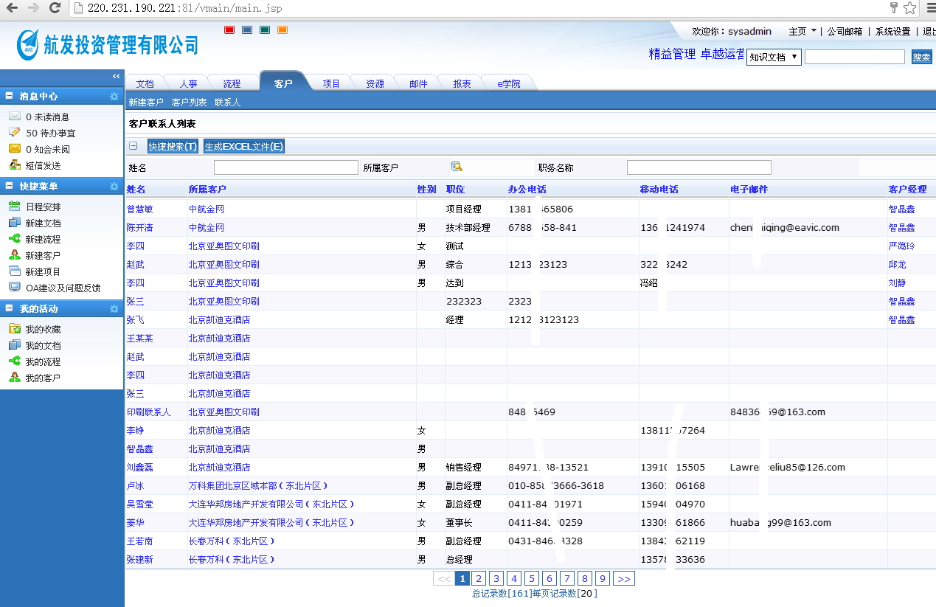Open the 主页 dropdown menu
Viewport: 936px width, 607px height.
[802, 32]
